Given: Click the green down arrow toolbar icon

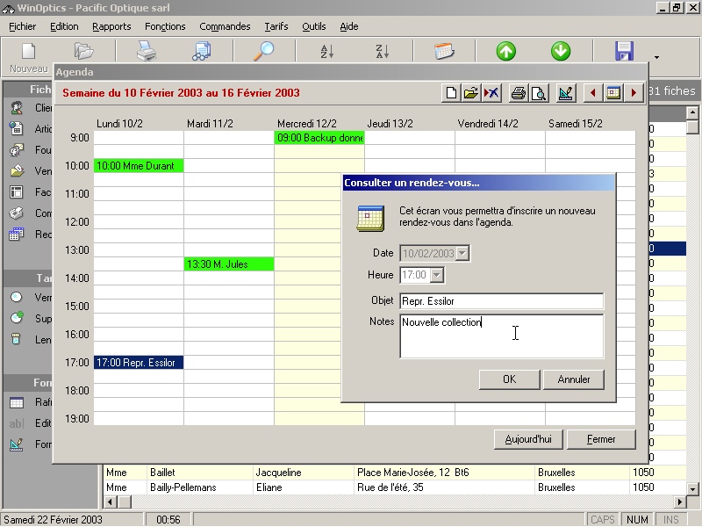Looking at the screenshot, I should pyautogui.click(x=561, y=52).
